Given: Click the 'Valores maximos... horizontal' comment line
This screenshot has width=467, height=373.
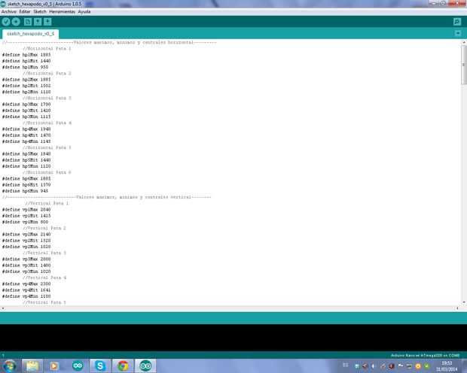Looking at the screenshot, I should 109,43.
